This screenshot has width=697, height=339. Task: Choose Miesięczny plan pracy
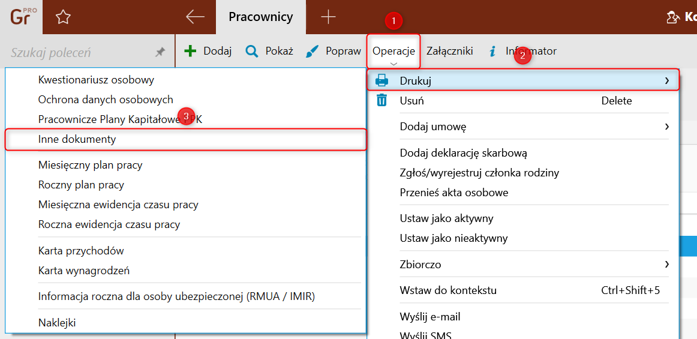[185, 166]
